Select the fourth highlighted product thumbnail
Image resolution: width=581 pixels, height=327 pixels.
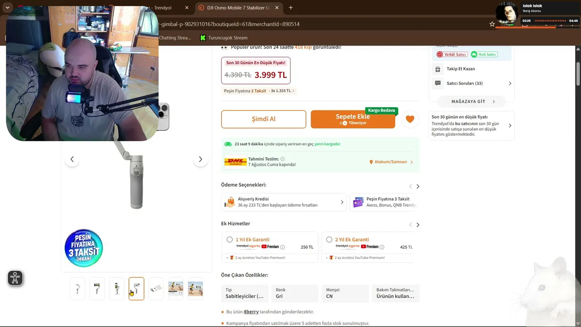[x=137, y=289]
